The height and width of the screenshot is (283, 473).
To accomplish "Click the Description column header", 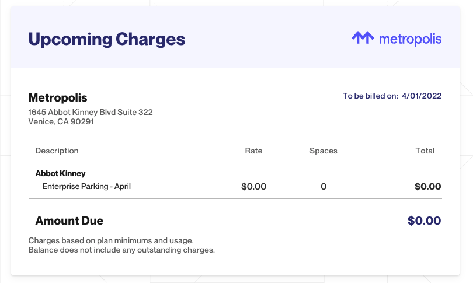I will pos(57,151).
